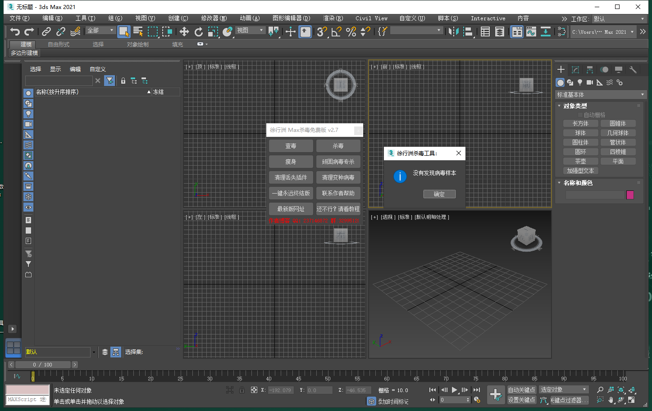This screenshot has width=652, height=411.
Task: Select the Unlink selection tool
Action: 60,32
